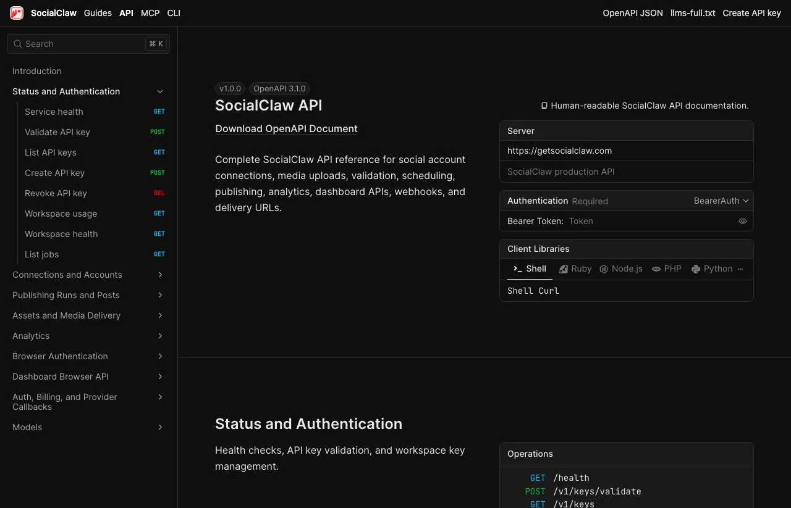Expand Connections and Accounts section
The width and height of the screenshot is (791, 508).
(x=160, y=275)
